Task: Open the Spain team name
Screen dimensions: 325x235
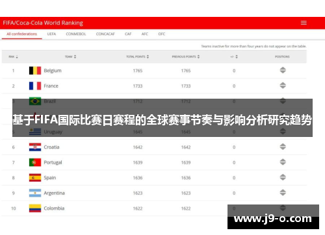Action: point(50,178)
